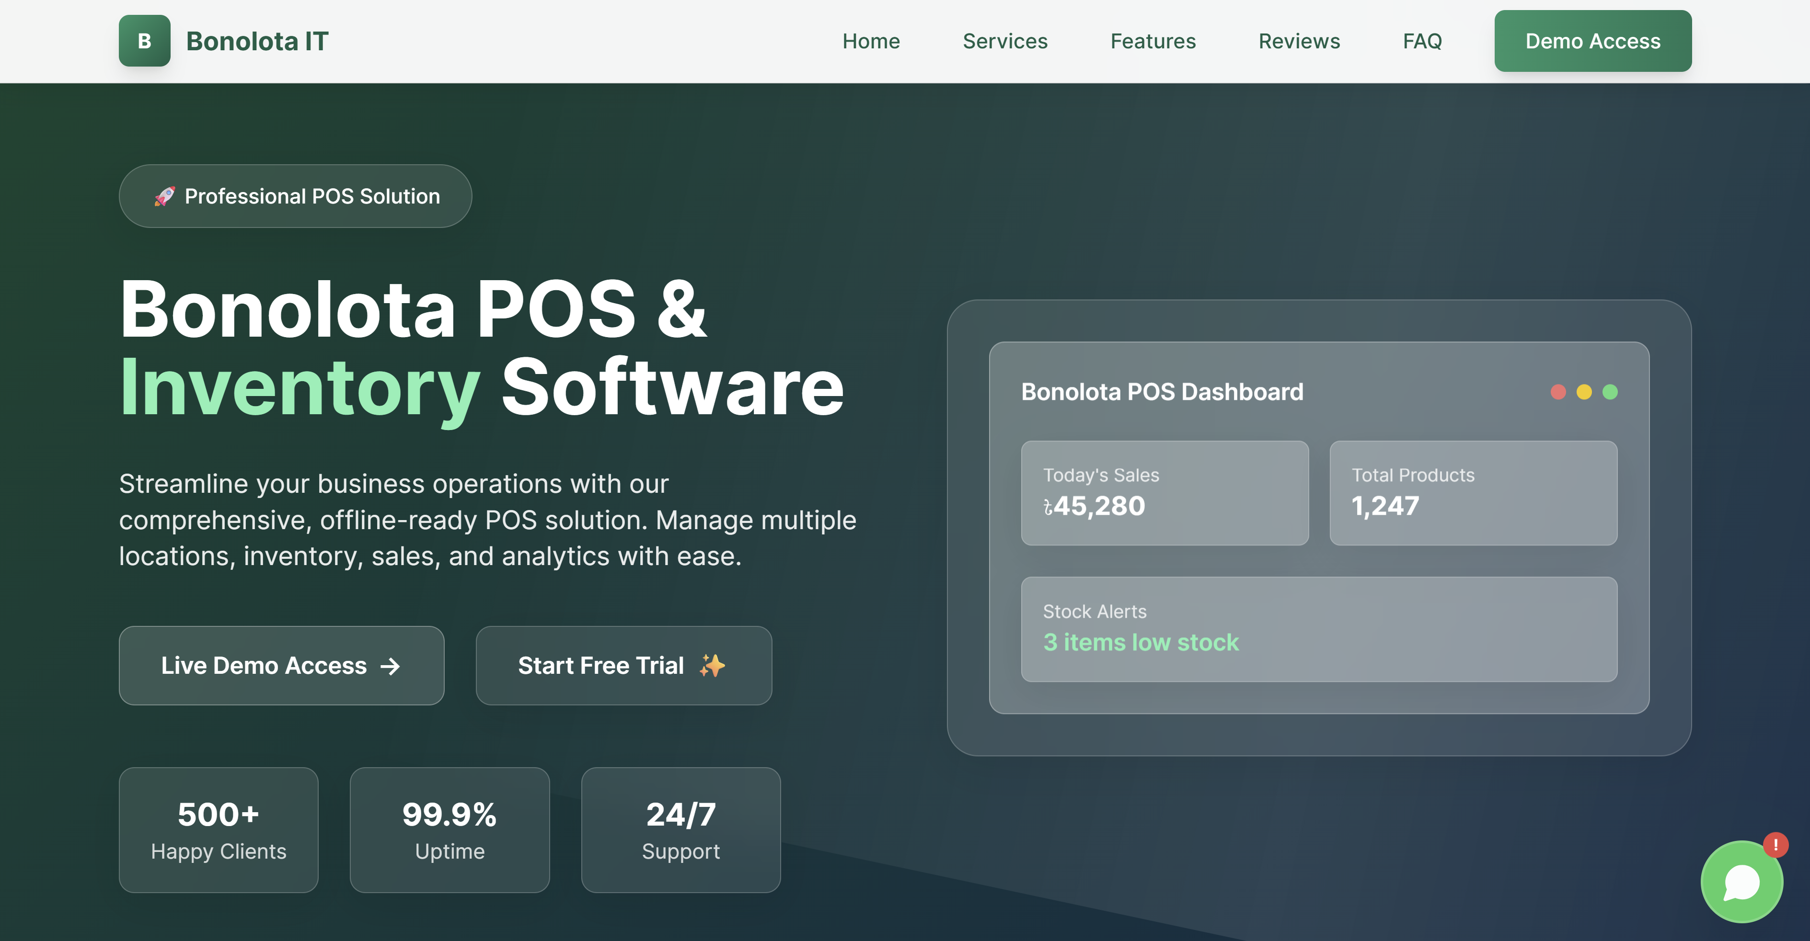The height and width of the screenshot is (941, 1810).
Task: Navigate to the Features section
Action: point(1153,42)
